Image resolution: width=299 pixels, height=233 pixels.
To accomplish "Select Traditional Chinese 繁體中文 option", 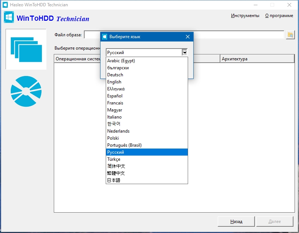I will point(147,173).
